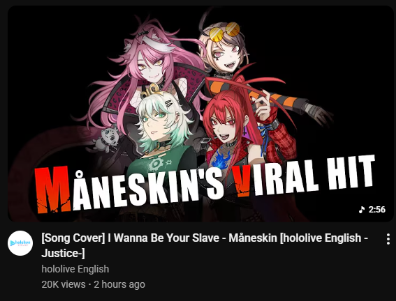Click the MÅNESKIN'S text on the thumbnail

tap(129, 189)
